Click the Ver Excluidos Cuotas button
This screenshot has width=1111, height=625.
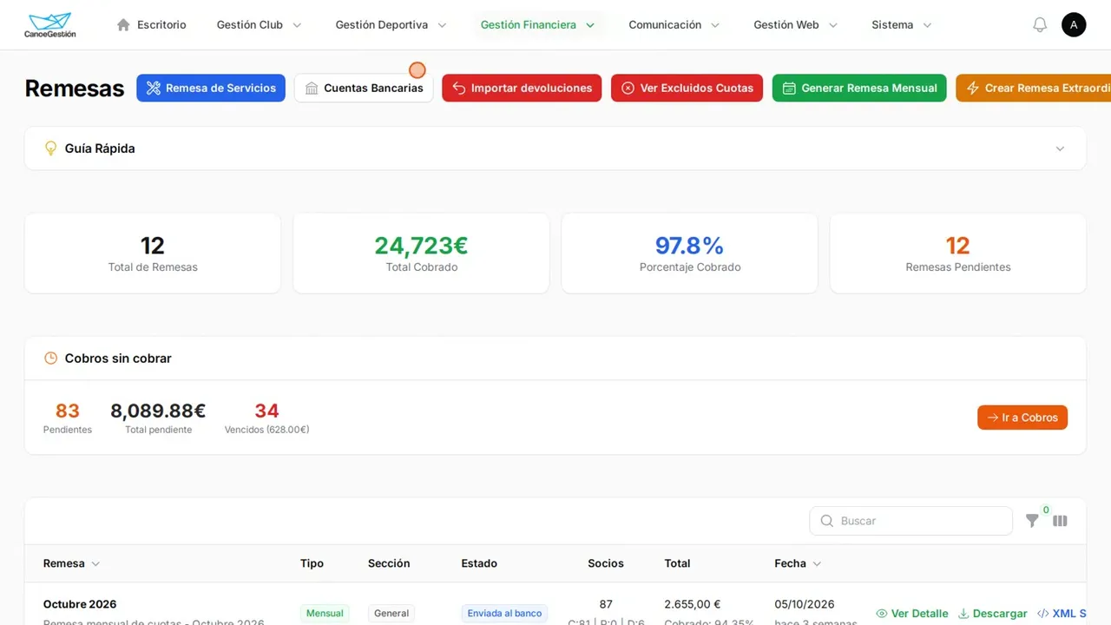pyautogui.click(x=687, y=89)
